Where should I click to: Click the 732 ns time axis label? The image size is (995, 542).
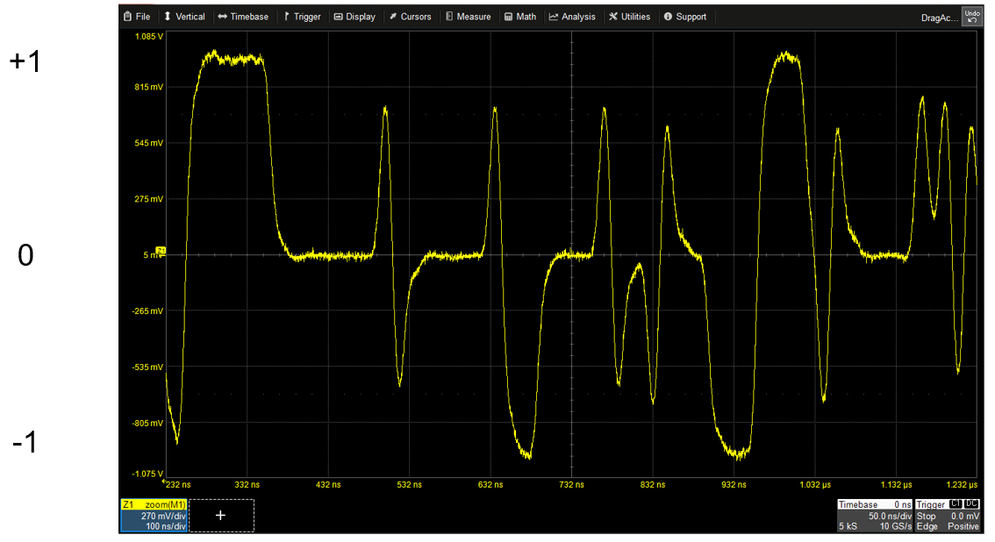click(572, 484)
